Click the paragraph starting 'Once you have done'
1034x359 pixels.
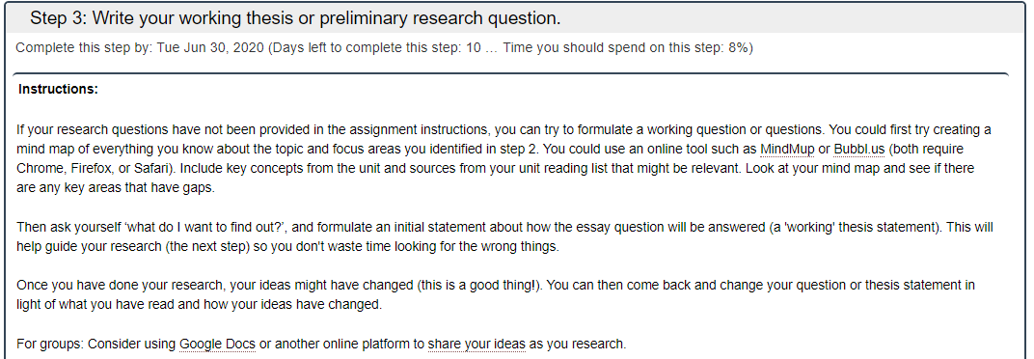tap(496, 295)
